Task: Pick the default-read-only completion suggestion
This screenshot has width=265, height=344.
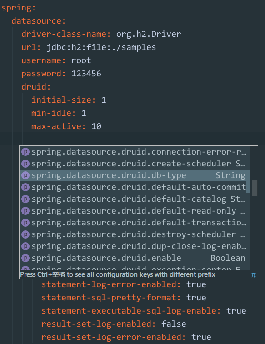Action: (134, 211)
